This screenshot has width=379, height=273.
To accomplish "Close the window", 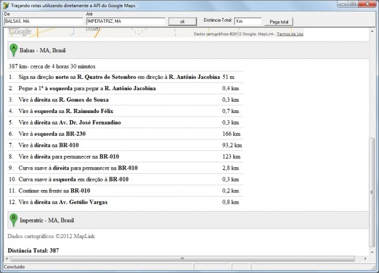I will coord(367,4).
